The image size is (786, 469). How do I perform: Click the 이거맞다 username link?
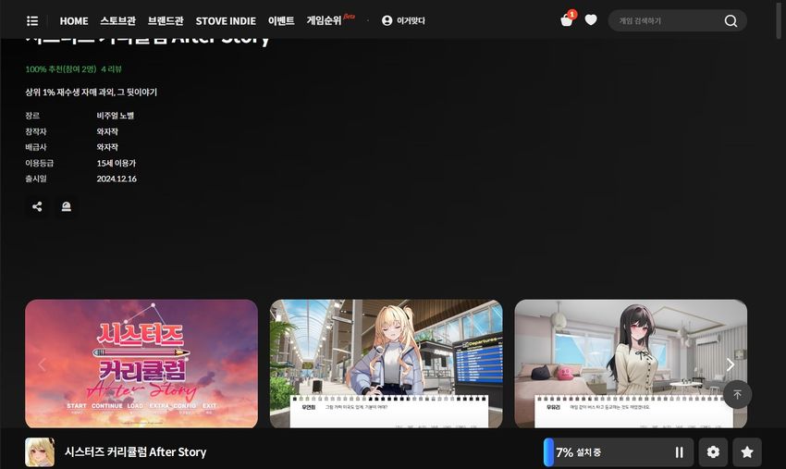pyautogui.click(x=411, y=20)
